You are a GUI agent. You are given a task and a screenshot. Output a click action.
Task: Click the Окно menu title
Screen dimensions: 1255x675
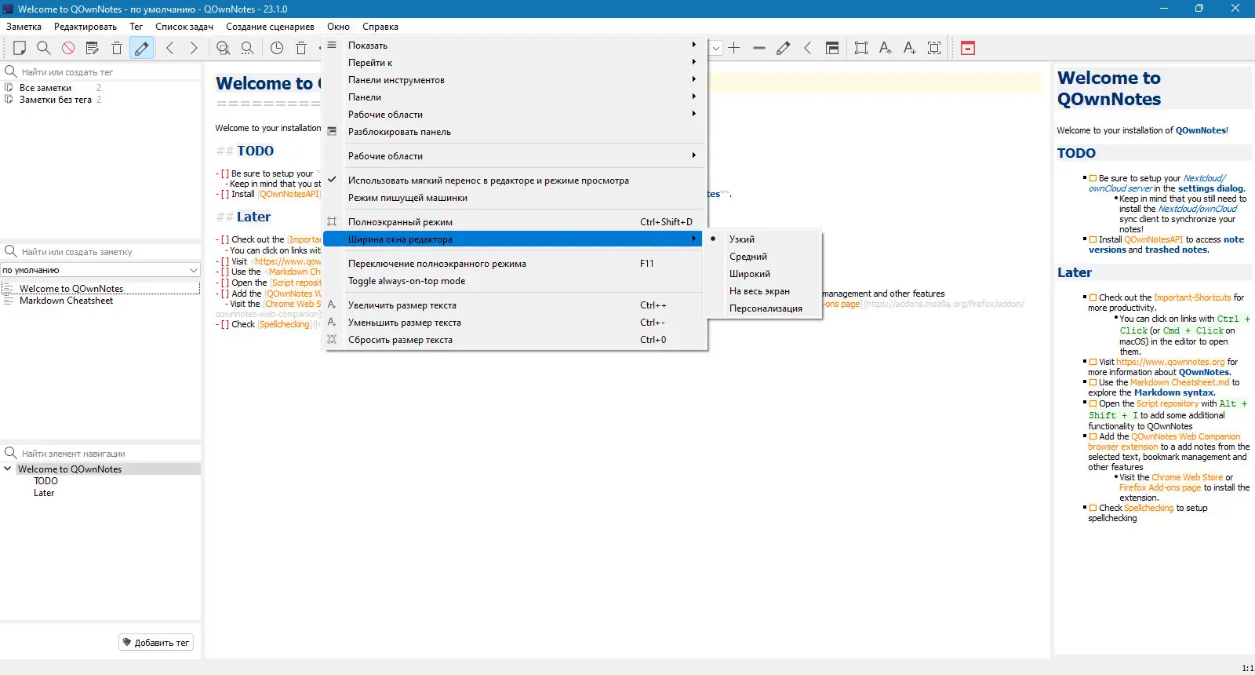click(339, 27)
